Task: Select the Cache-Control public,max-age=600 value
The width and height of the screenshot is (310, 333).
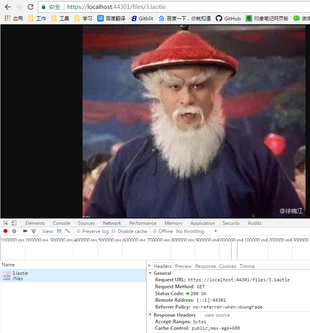Action: pyautogui.click(x=216, y=328)
